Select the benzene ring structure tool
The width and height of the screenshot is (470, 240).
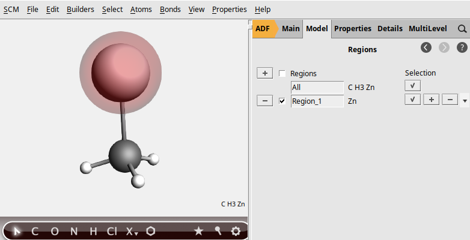pyautogui.click(x=150, y=231)
